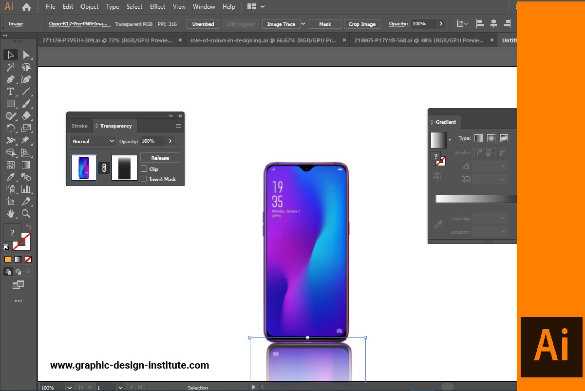585x391 pixels.
Task: Select the Curvature tool
Action: click(26, 79)
